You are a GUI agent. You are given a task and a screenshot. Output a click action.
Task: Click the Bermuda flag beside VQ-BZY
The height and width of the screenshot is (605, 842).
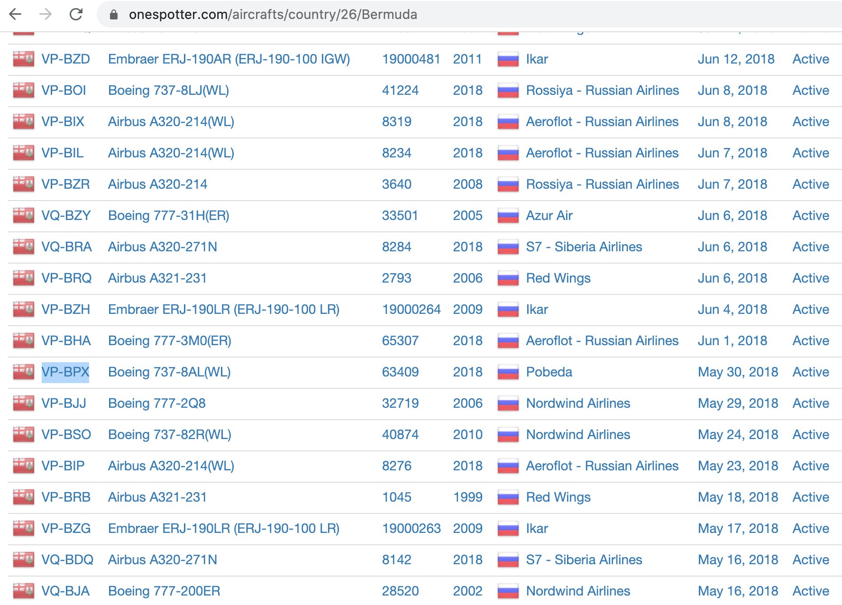[x=23, y=216]
